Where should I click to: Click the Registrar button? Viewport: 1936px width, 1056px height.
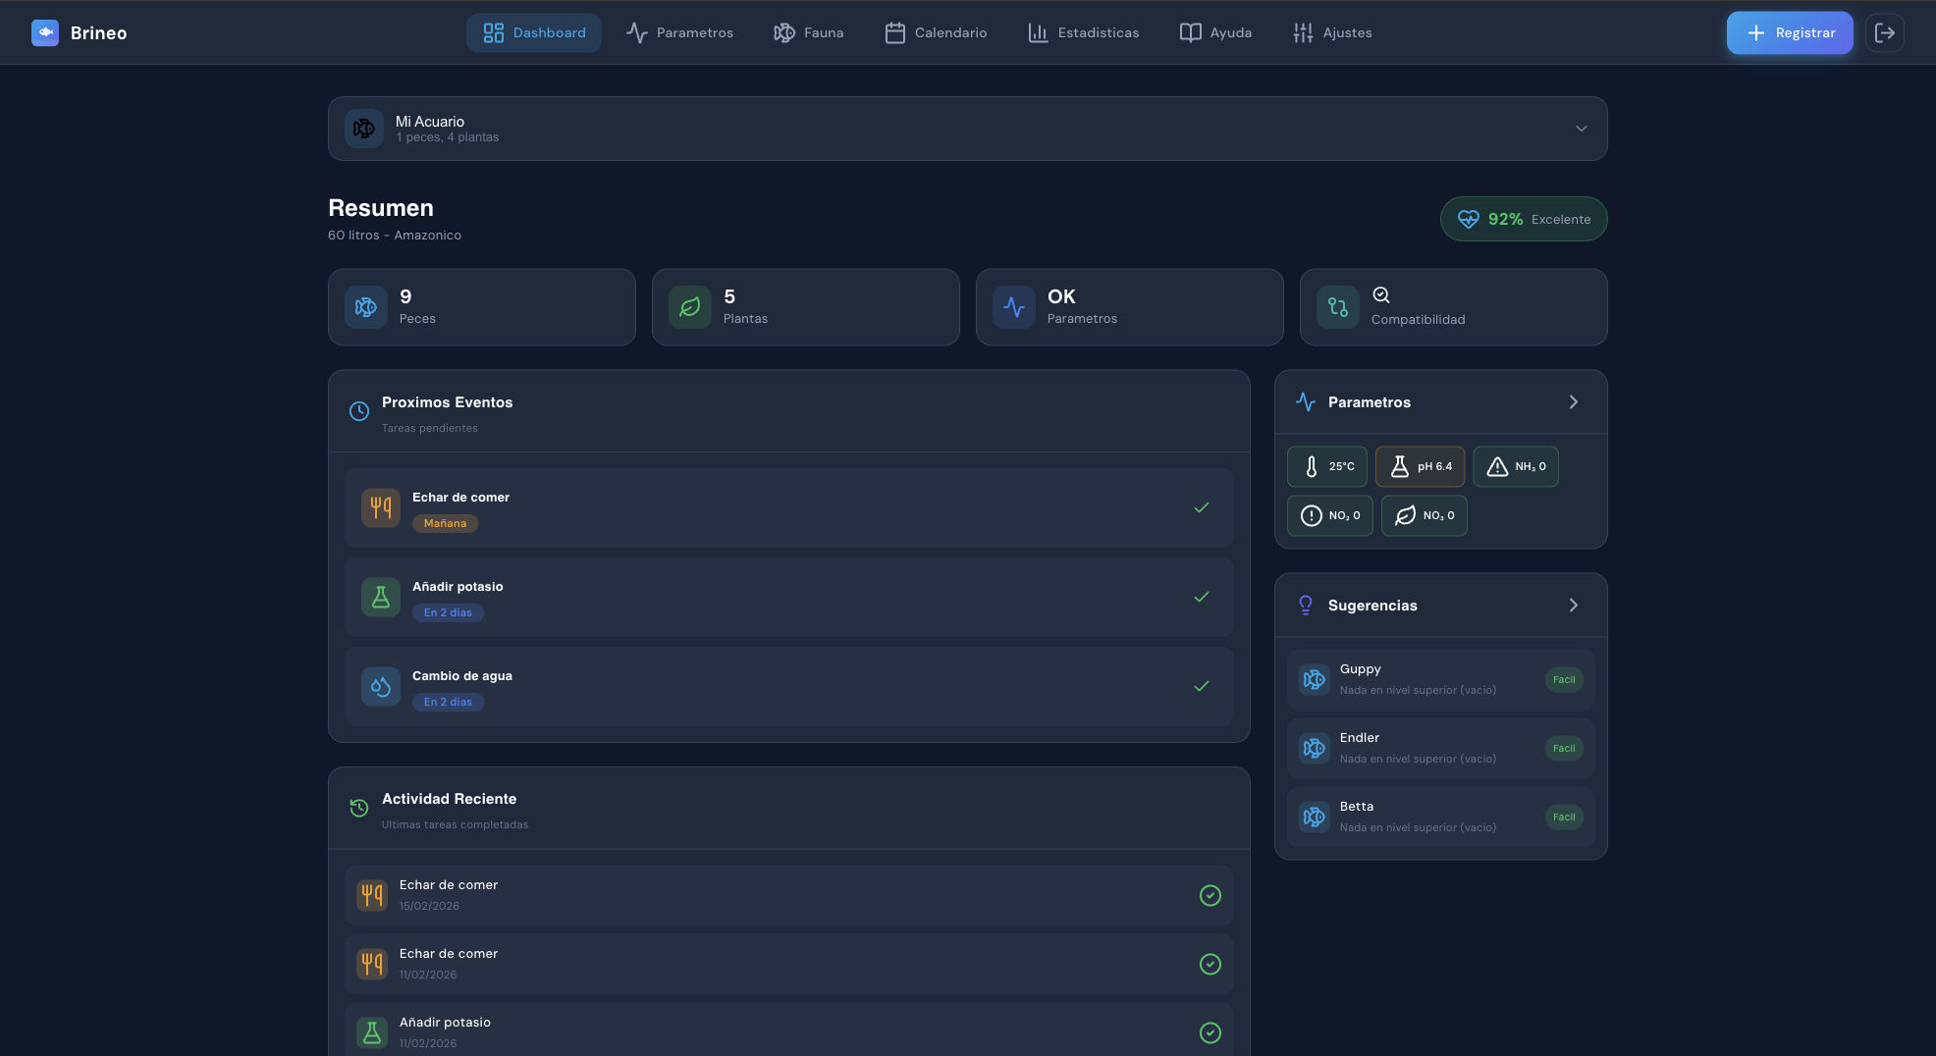[x=1789, y=32]
